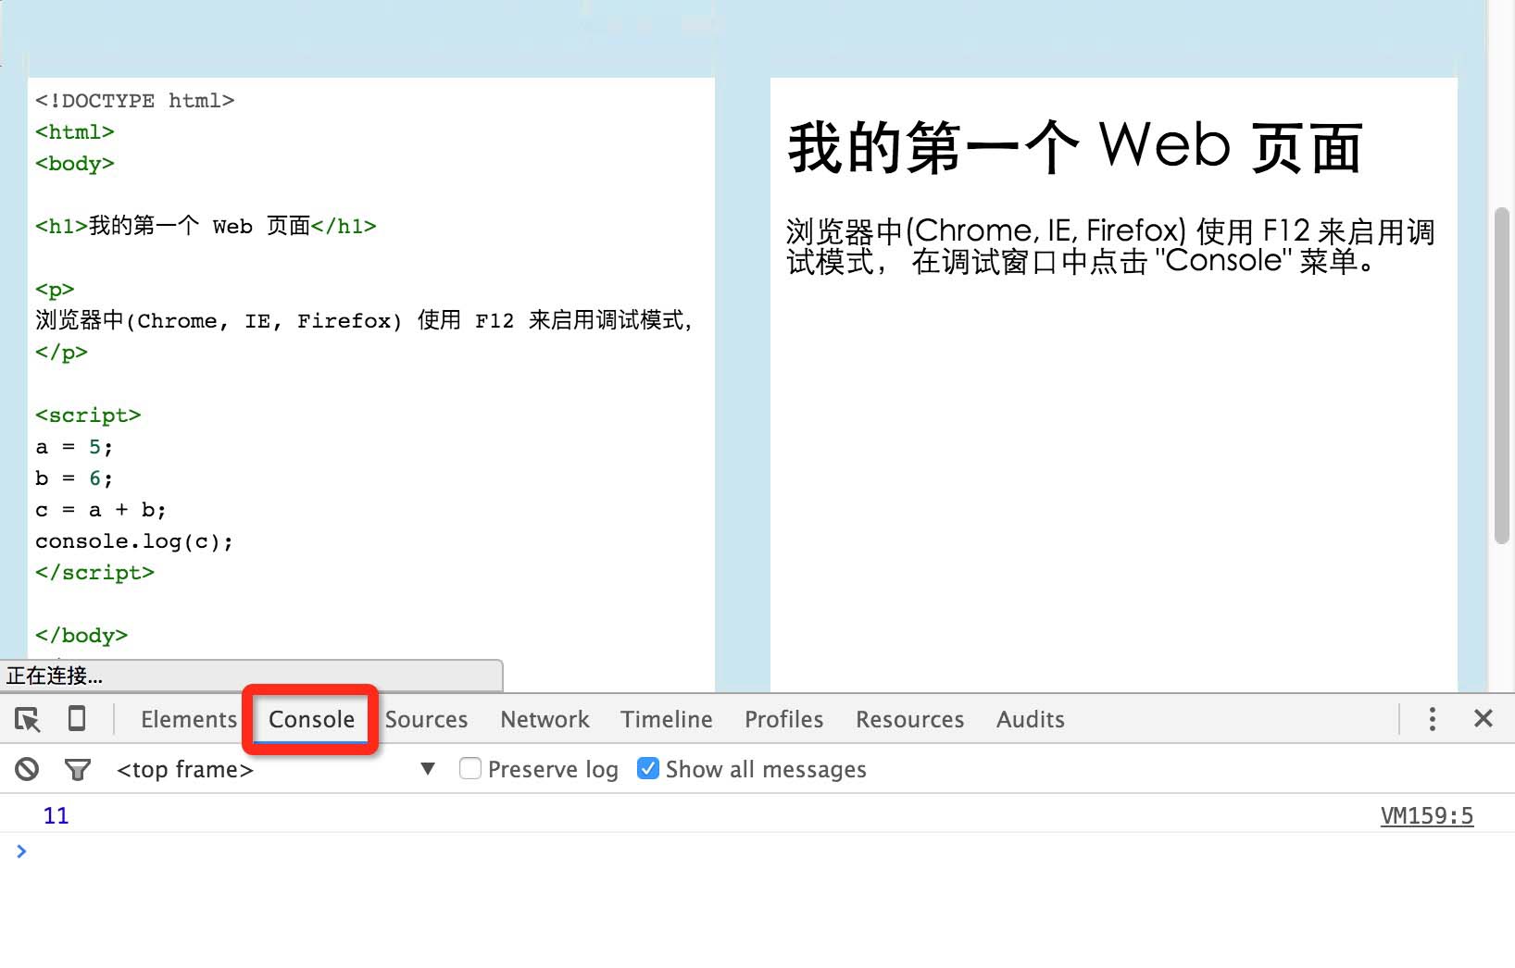Open the console filter funnel icon
The width and height of the screenshot is (1515, 968).
78,769
